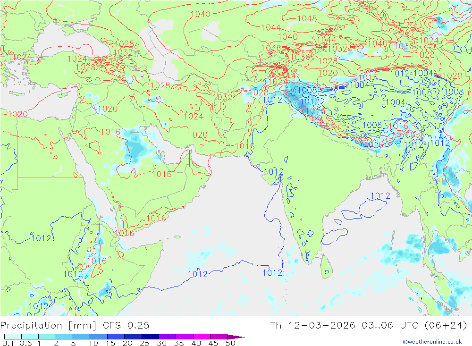472x346 pixels.
Task: Select the lightest cyan legend swatch between 0.1 and 0.5
Action: 13,337
